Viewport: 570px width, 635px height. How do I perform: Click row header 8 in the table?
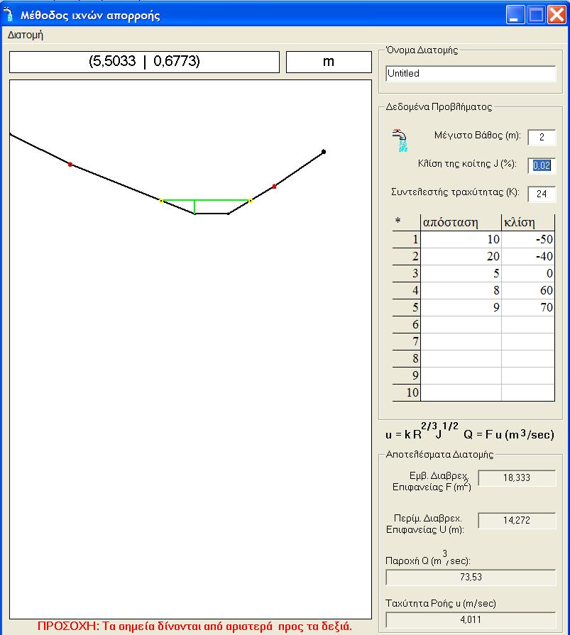click(x=406, y=358)
